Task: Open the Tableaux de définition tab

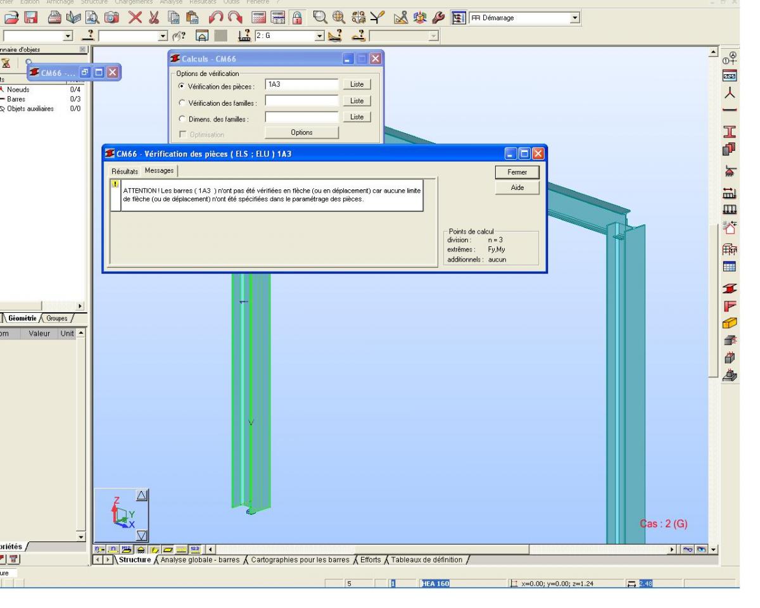Action: 427,559
